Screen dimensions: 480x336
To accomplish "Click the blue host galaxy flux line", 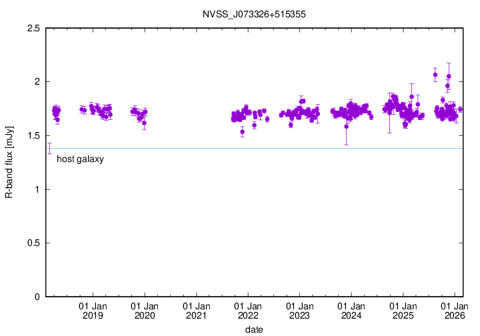I will point(267,148).
